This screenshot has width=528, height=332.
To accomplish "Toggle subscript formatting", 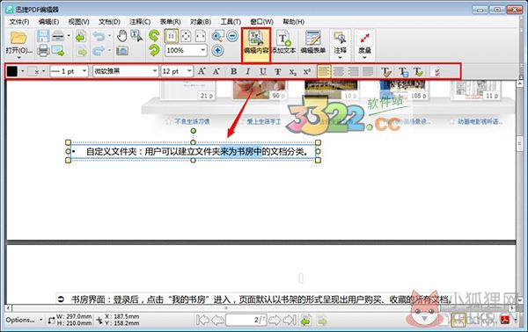I will pos(293,71).
